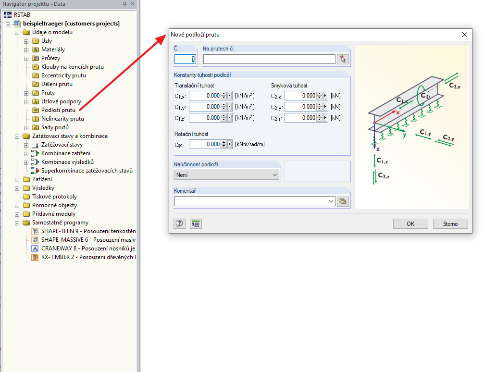Select Pomocné objekty tree item

point(54,205)
